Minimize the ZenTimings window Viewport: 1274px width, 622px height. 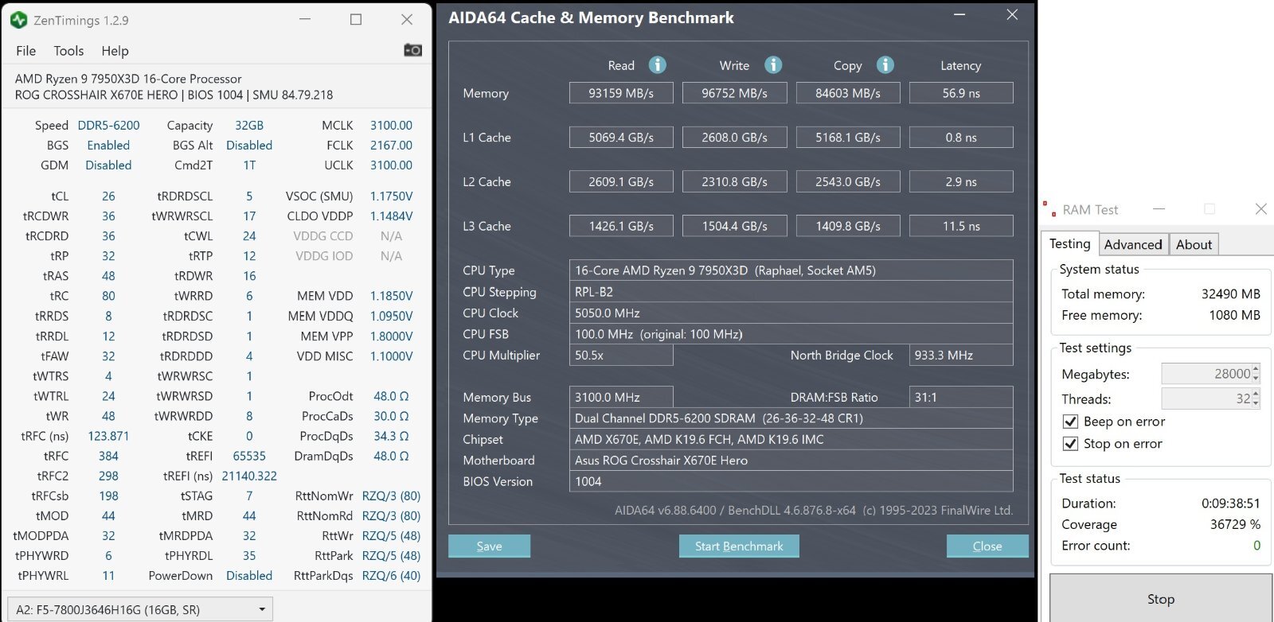coord(305,20)
